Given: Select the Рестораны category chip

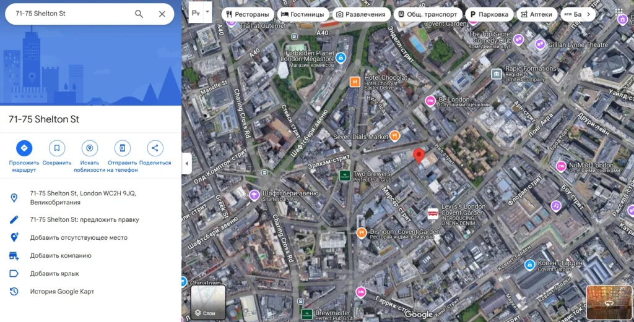Looking at the screenshot, I should click(x=248, y=14).
